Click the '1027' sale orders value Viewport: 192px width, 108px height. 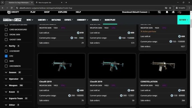click(183, 46)
